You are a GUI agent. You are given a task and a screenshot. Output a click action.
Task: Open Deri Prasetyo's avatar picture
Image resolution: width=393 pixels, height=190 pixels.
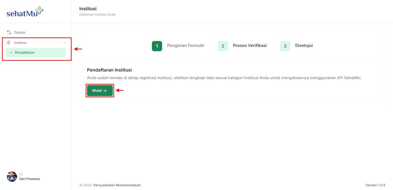pos(12,177)
